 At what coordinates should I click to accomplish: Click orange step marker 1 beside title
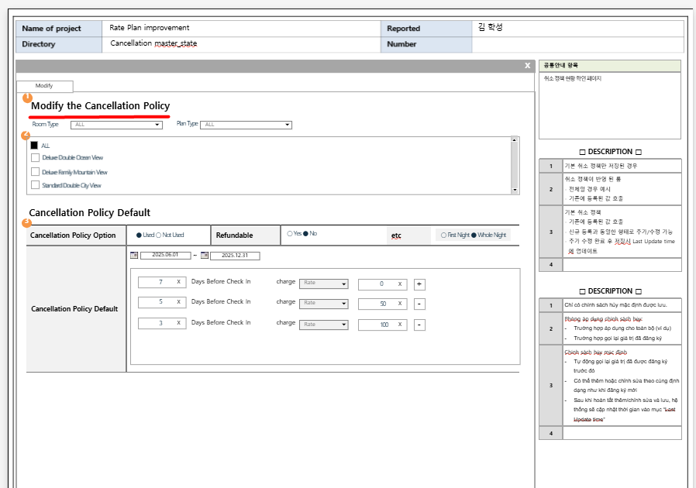tap(27, 98)
